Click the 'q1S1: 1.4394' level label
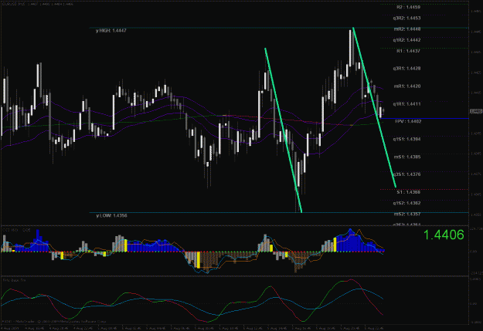483x331 pixels. point(406,140)
